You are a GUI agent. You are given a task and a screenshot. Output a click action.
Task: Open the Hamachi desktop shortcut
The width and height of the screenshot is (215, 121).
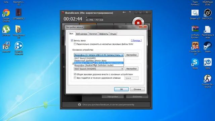click(6, 47)
